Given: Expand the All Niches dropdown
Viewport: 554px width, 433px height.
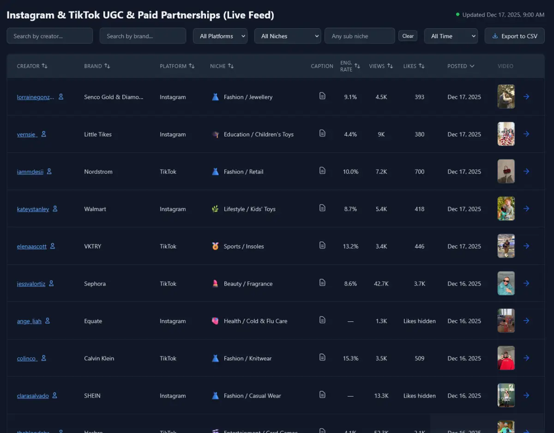Looking at the screenshot, I should pyautogui.click(x=287, y=36).
